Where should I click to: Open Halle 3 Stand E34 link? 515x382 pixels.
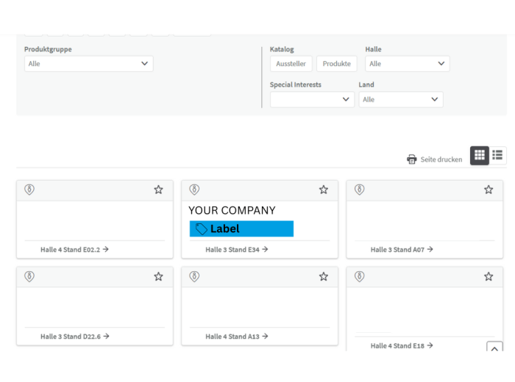click(236, 250)
